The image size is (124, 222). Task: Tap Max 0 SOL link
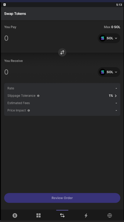[112, 27]
